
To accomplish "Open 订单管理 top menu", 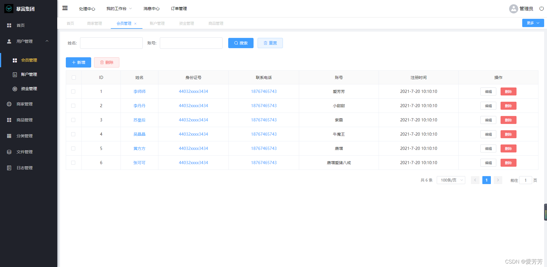I will pyautogui.click(x=179, y=9).
